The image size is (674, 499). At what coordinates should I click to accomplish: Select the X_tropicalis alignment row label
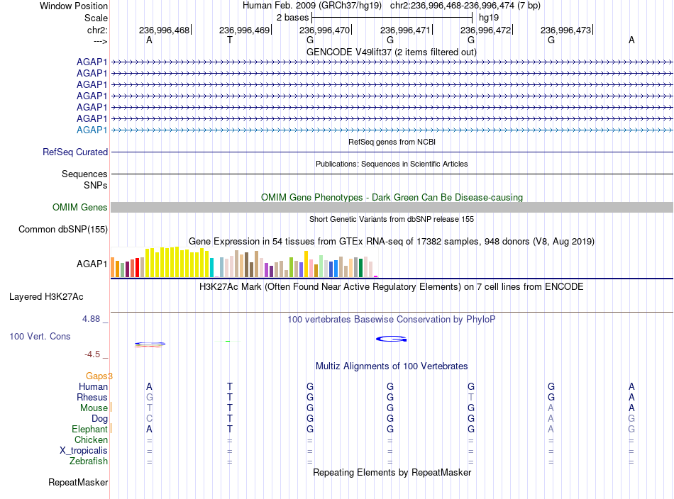(x=84, y=451)
